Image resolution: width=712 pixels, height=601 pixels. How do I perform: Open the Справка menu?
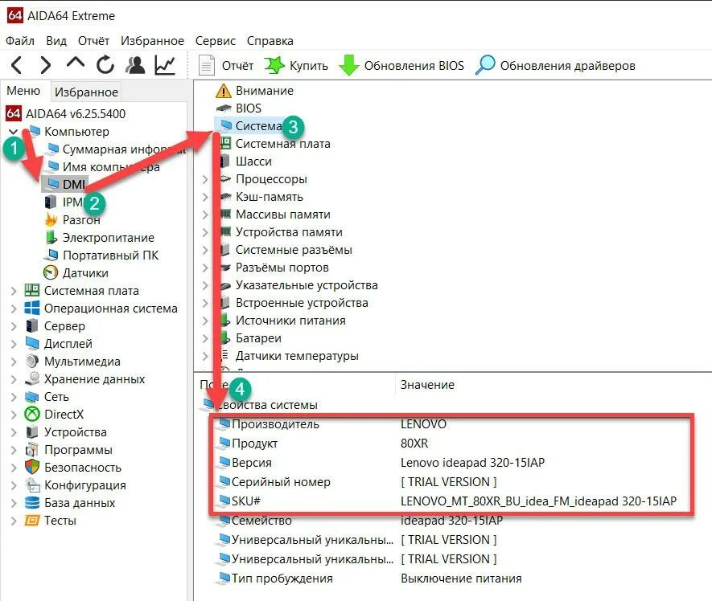tap(270, 41)
